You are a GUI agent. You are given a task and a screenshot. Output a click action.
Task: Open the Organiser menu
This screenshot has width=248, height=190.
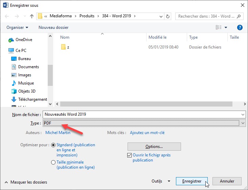[x=17, y=27]
